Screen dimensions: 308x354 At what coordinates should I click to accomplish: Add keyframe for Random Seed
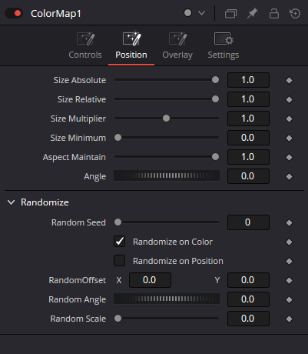[x=289, y=222]
